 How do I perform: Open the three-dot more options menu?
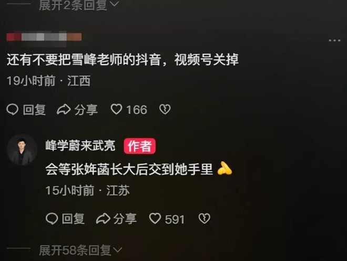(x=334, y=40)
